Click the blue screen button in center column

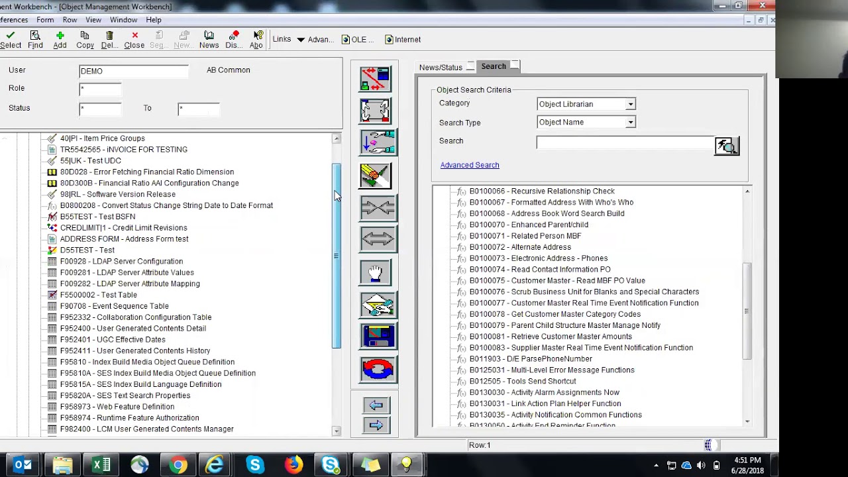[x=378, y=336]
